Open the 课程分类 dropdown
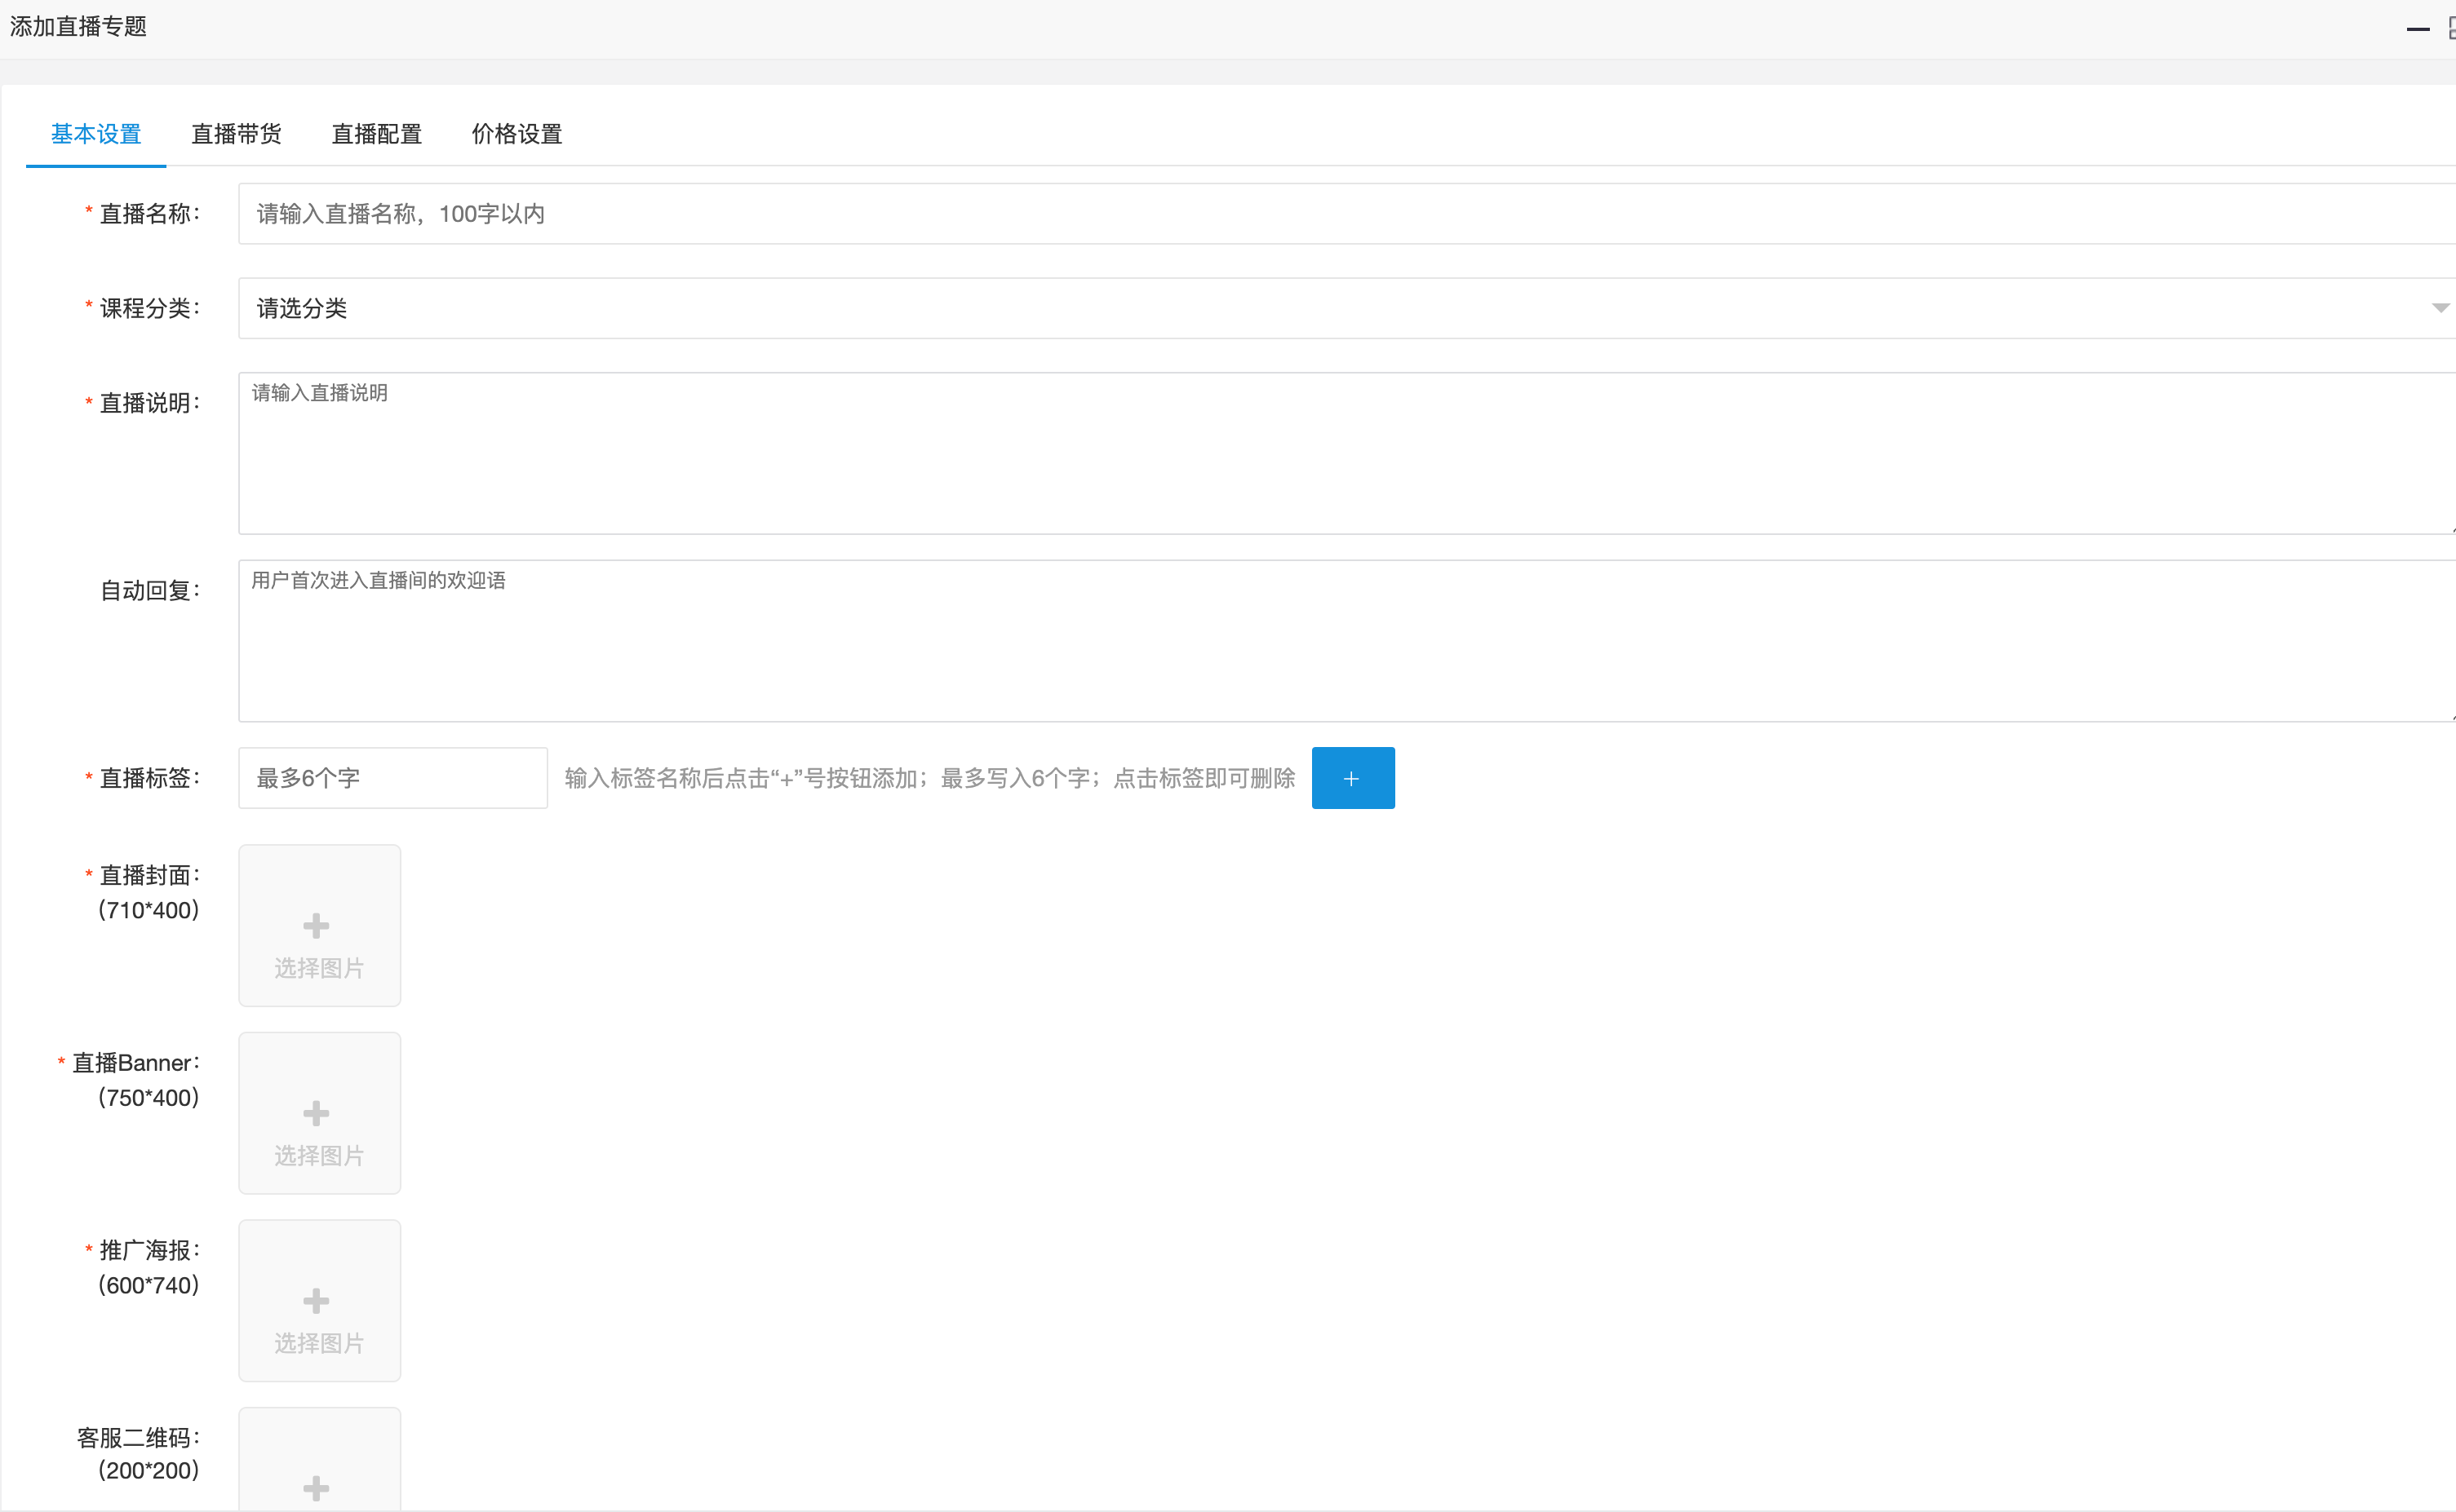Screen dimensions: 2456x1512 tap(1346, 308)
